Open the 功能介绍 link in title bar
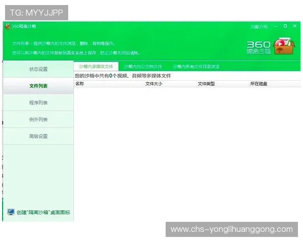 (259, 27)
